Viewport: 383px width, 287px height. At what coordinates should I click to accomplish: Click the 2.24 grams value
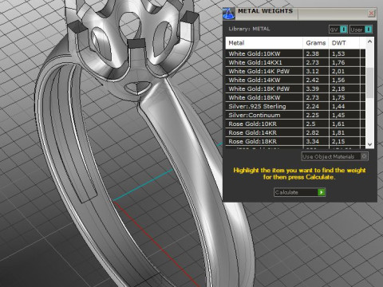[x=312, y=106]
